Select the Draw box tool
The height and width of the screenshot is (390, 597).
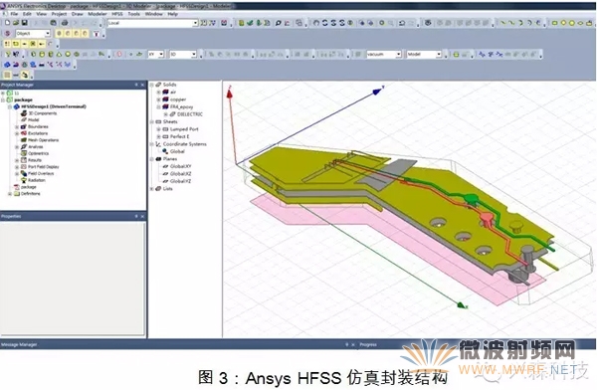pyautogui.click(x=34, y=55)
